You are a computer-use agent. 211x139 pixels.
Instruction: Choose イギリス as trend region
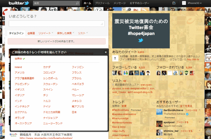click(x=20, y=90)
